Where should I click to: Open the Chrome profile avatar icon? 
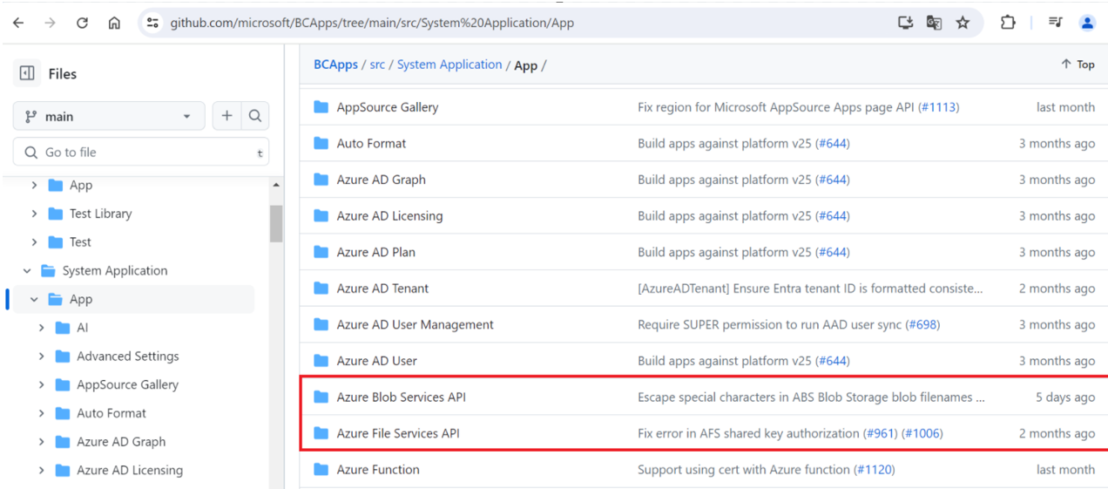1087,23
